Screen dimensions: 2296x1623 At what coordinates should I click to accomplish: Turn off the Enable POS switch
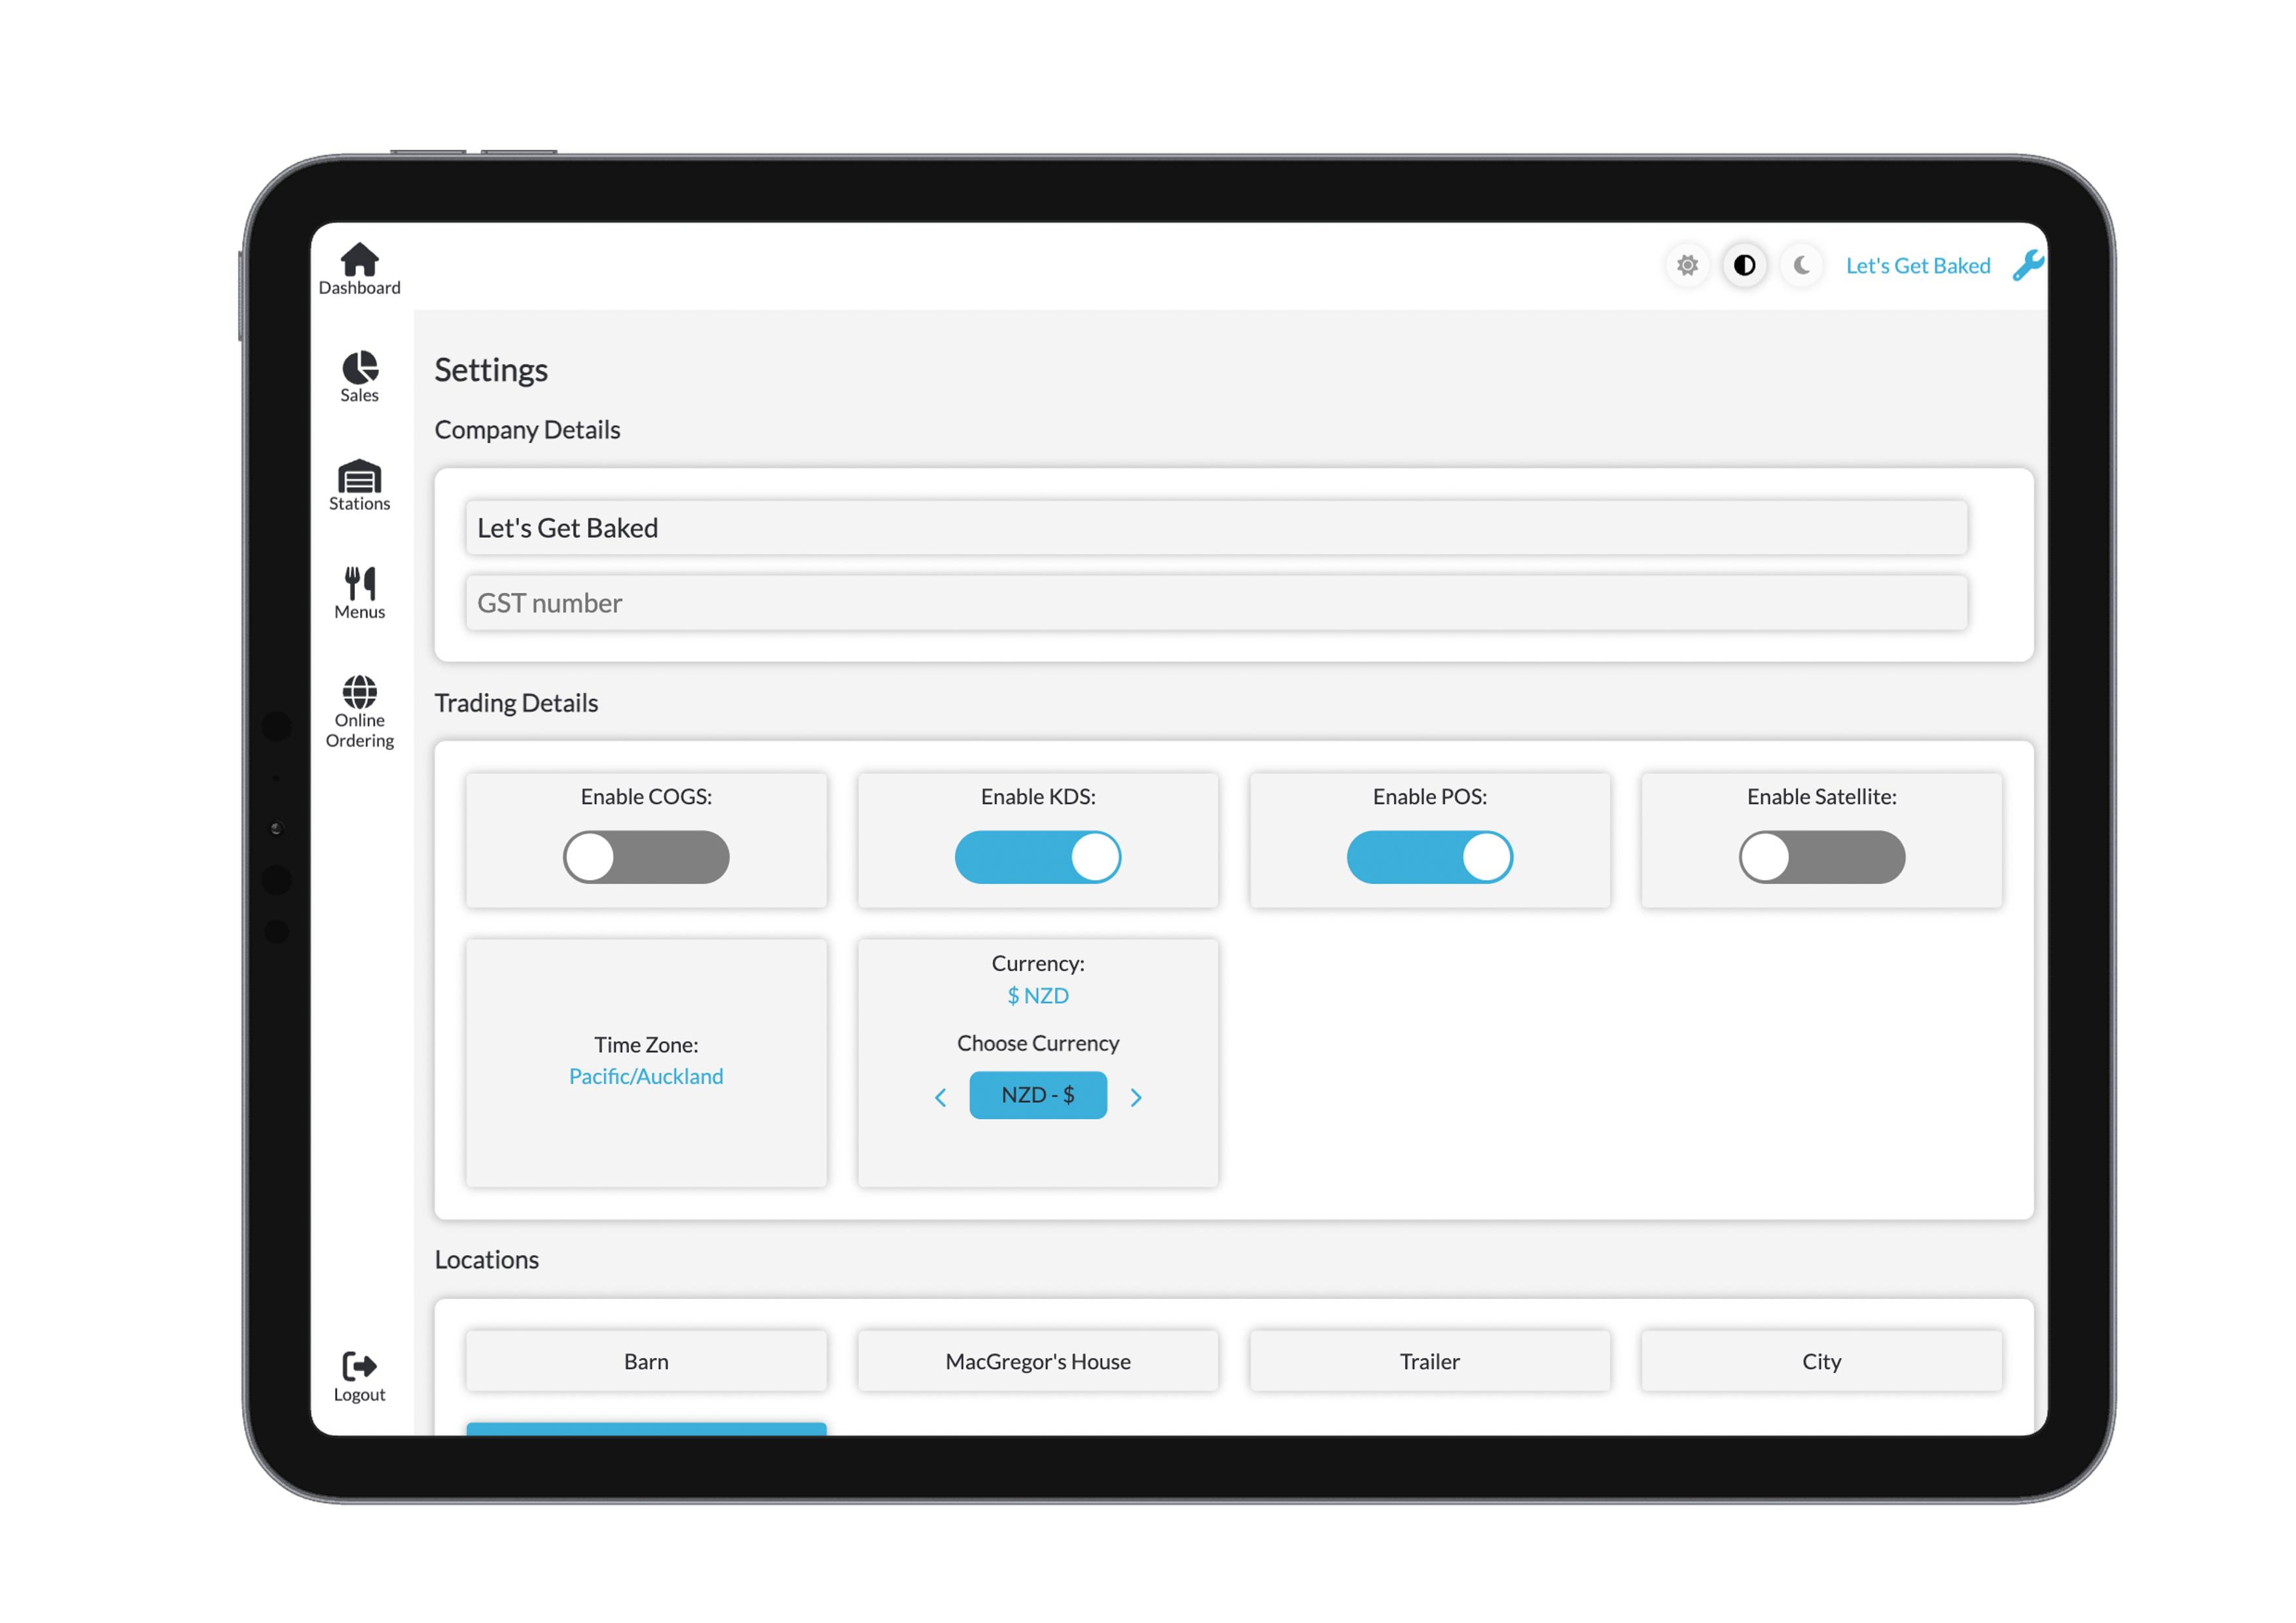click(x=1429, y=857)
